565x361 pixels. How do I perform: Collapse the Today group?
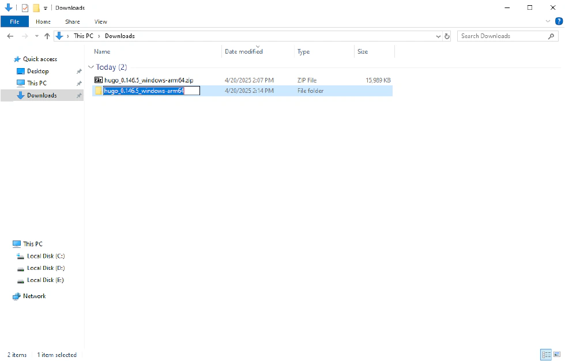[x=91, y=67]
